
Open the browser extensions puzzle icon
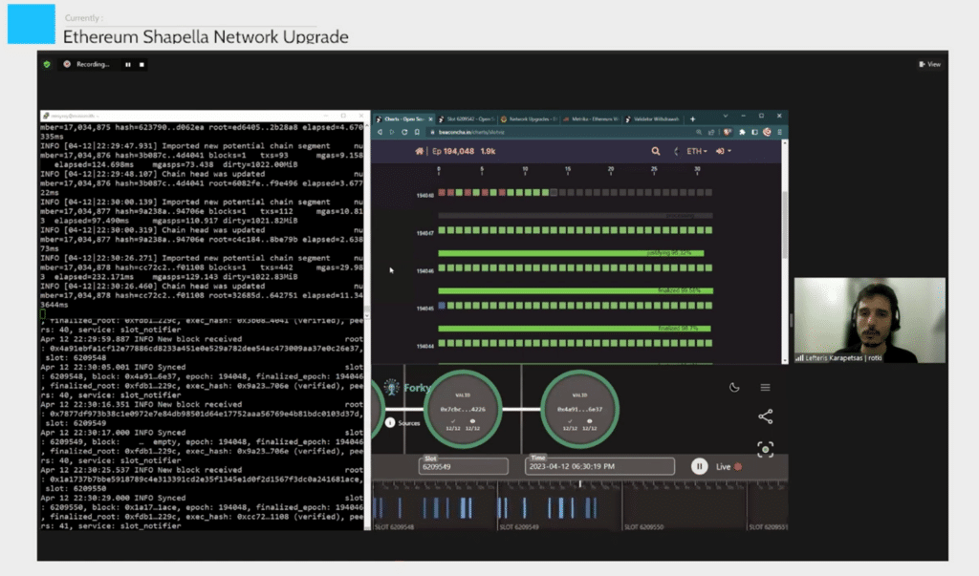click(x=742, y=133)
